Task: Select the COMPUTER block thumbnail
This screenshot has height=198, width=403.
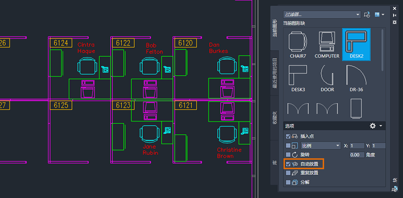Action: pos(327,45)
